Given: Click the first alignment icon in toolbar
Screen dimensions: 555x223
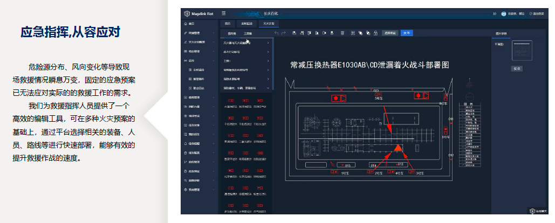Looking at the screenshot, I should point(294,33).
